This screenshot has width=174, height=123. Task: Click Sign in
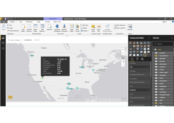[x=164, y=22]
